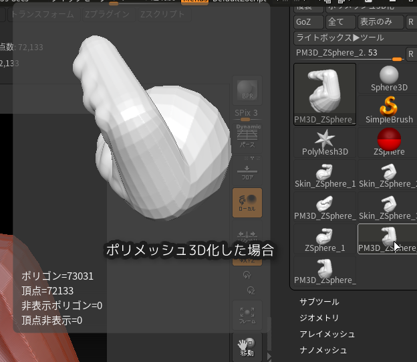
Task: Expand the ナノメッシュ sub-palette
Action: click(x=323, y=350)
